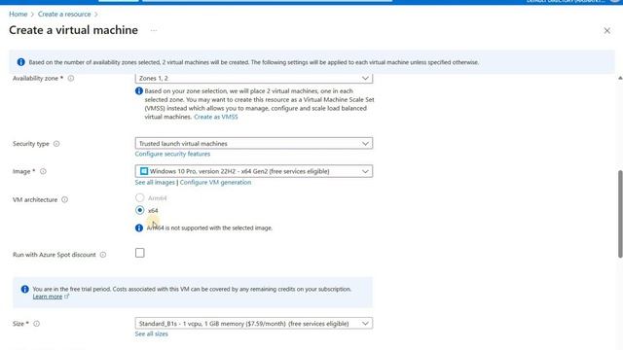Click the info icon in free trial notice
This screenshot has height=350, width=623.
(x=24, y=290)
